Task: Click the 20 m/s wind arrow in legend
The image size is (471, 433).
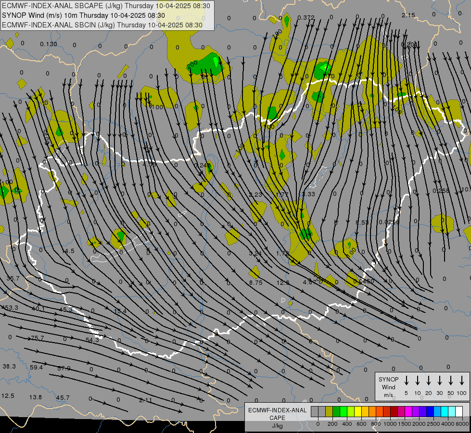Action: (x=429, y=381)
